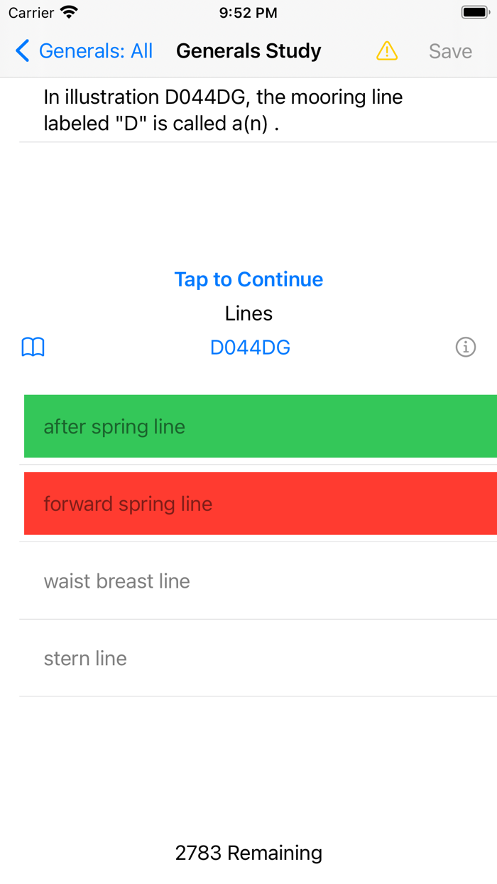This screenshot has width=497, height=884.
Task: Tap the back chevron arrow
Action: point(23,51)
